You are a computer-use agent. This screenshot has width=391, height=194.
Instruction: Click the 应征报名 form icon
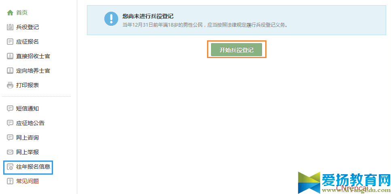pyautogui.click(x=10, y=42)
